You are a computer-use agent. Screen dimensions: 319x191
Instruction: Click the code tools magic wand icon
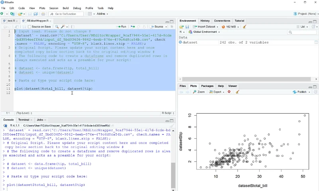coord(63,27)
